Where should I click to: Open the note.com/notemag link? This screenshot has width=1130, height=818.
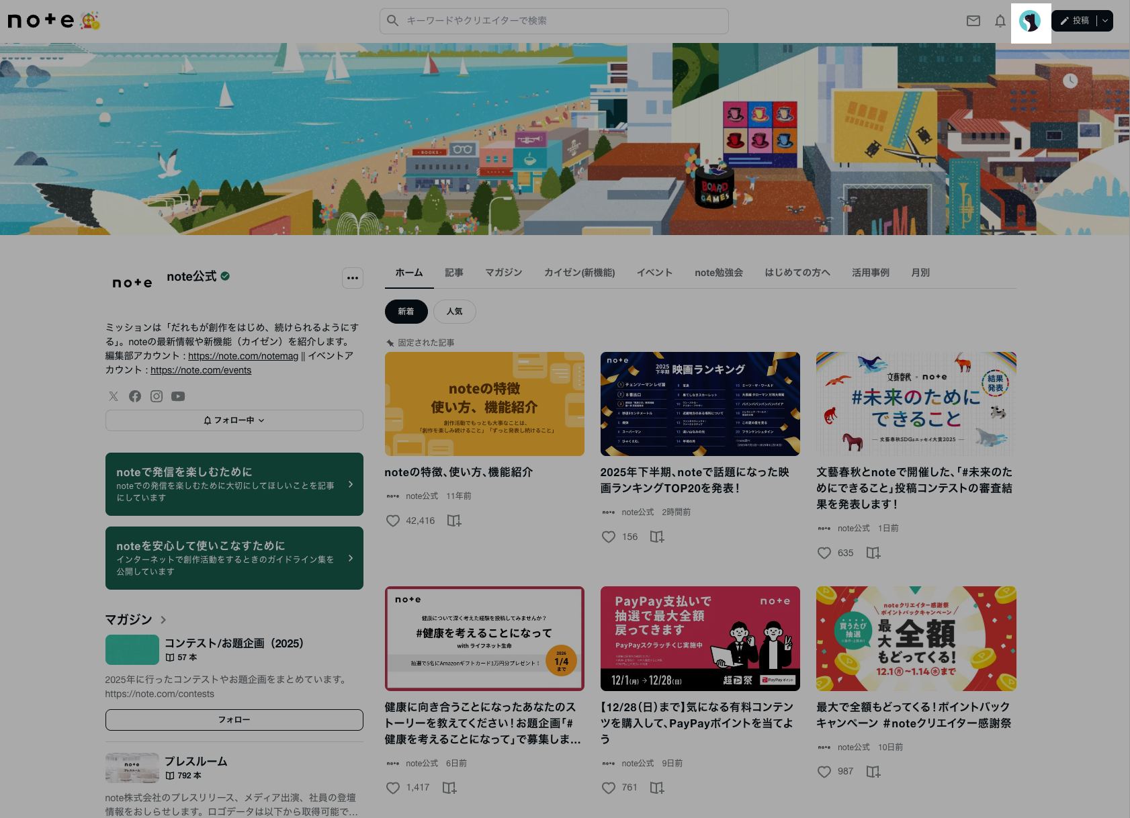pyautogui.click(x=243, y=356)
